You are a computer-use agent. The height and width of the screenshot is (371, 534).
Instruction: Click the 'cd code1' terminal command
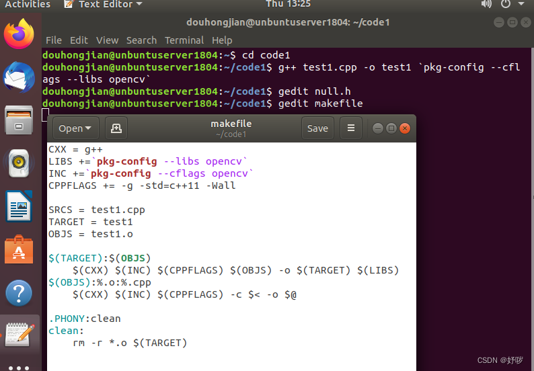tap(266, 55)
